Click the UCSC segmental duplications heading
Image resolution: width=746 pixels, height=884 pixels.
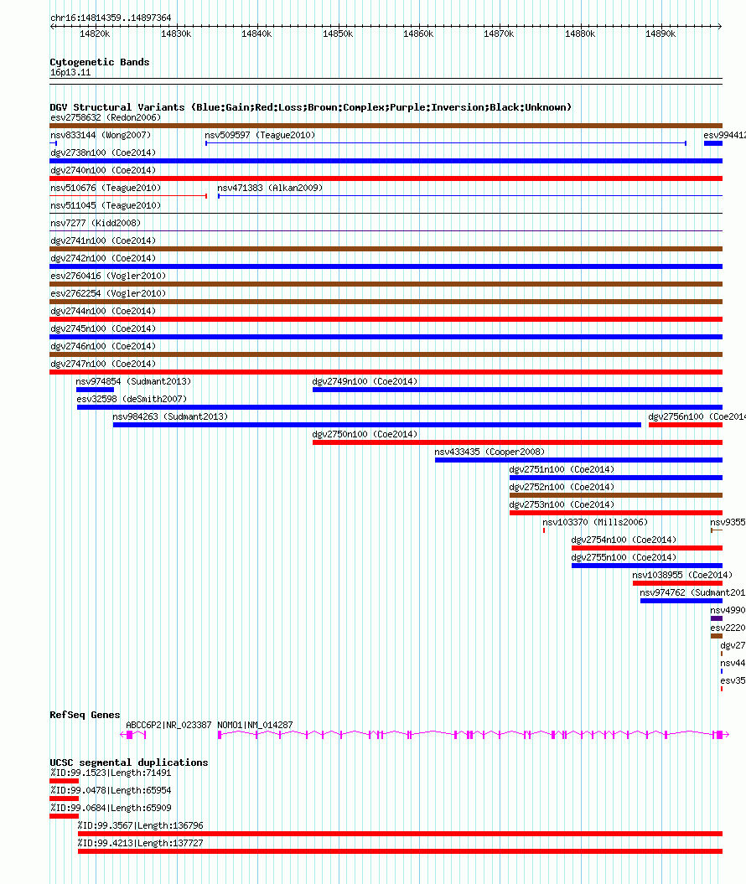click(x=128, y=763)
